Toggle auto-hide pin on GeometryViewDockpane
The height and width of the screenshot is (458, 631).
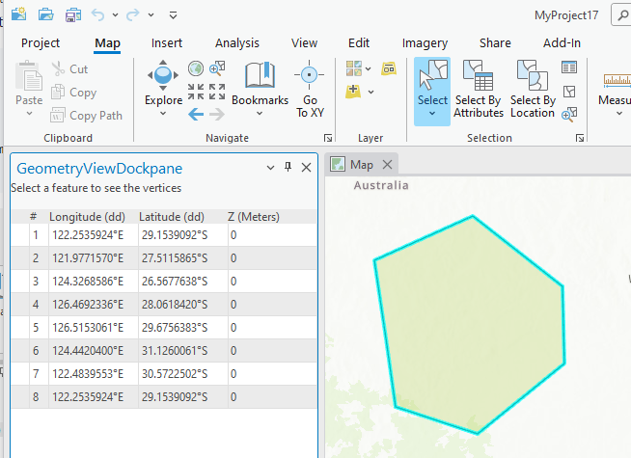point(288,168)
